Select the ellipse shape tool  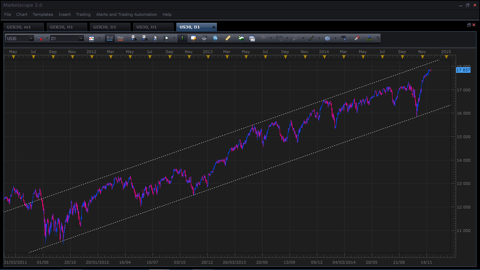pos(327,38)
